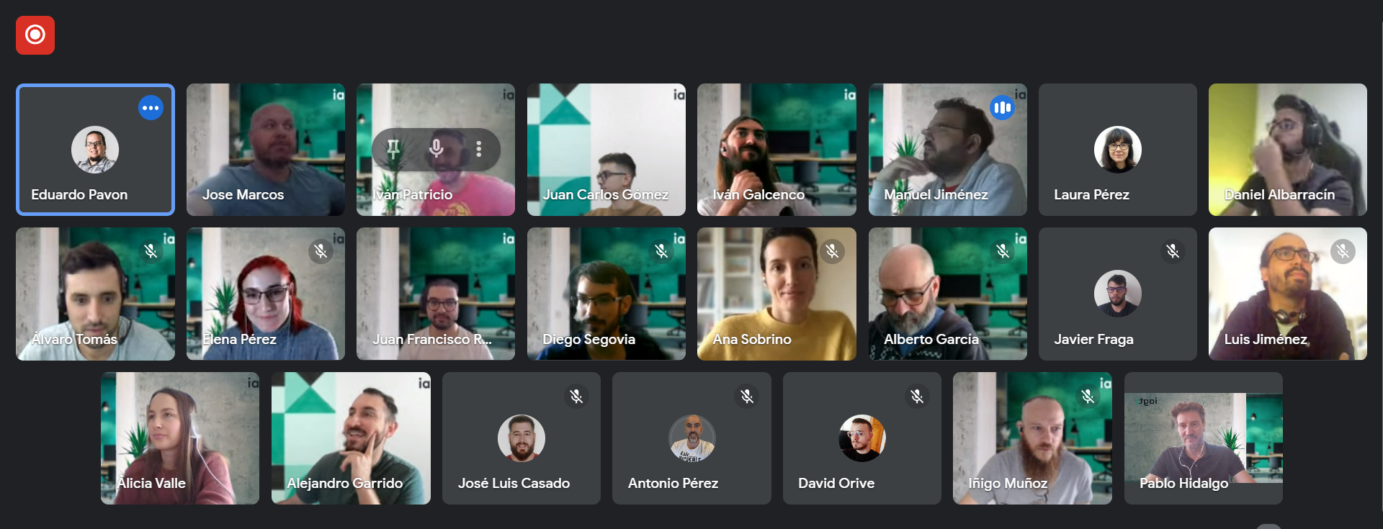Click David Orive's profile avatar

tap(862, 438)
